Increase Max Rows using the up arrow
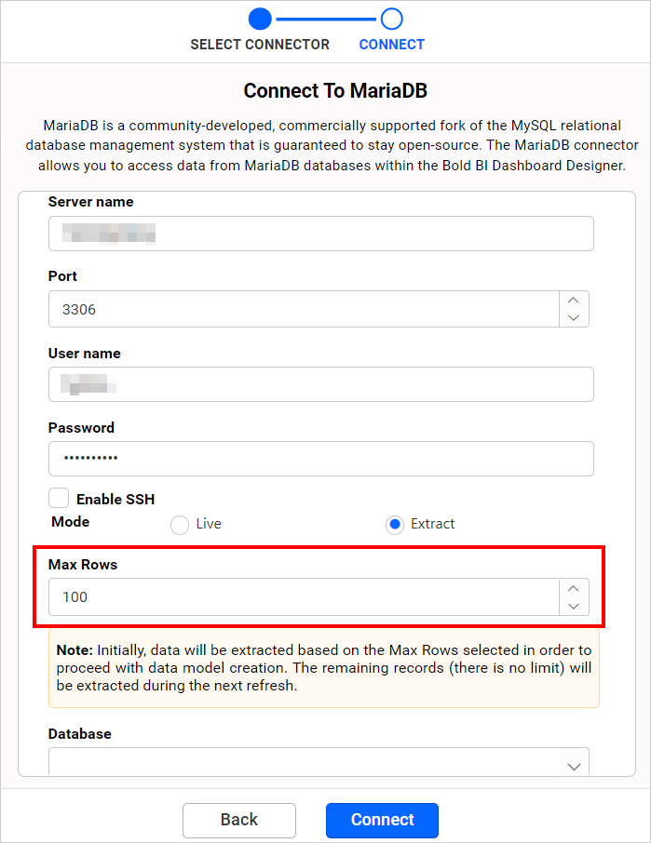Viewport: 651px width, 843px height. pyautogui.click(x=574, y=588)
